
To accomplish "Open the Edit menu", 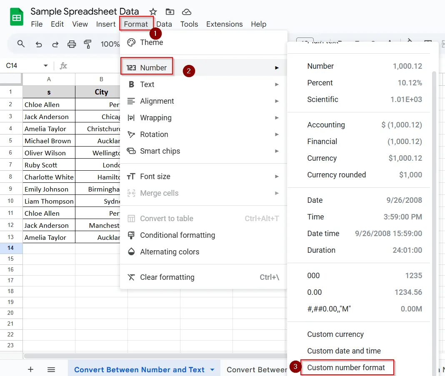I will point(57,24).
